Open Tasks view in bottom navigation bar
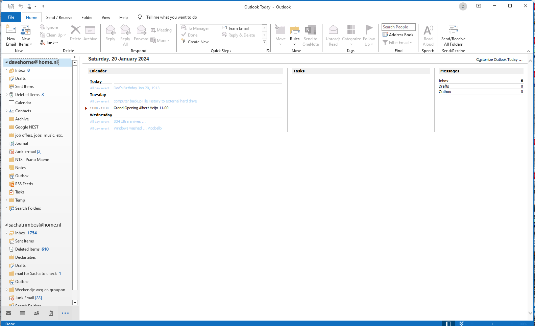The image size is (535, 326). coord(51,313)
